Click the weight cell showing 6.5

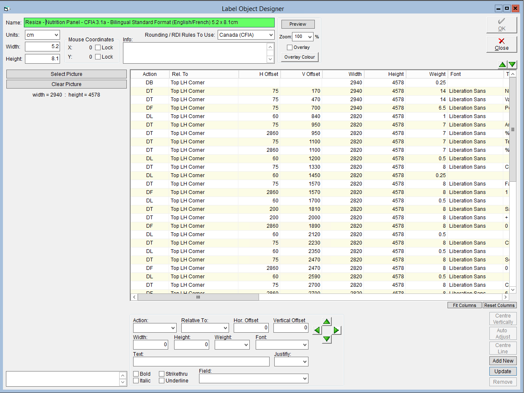427,108
